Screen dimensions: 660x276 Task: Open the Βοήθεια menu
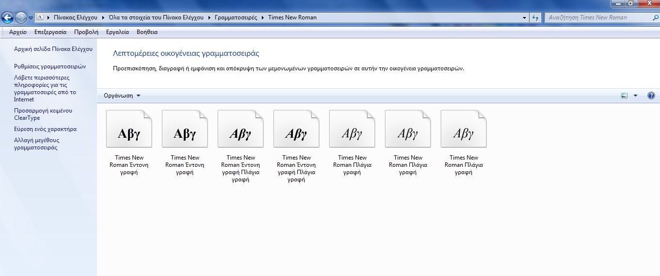[x=147, y=32]
